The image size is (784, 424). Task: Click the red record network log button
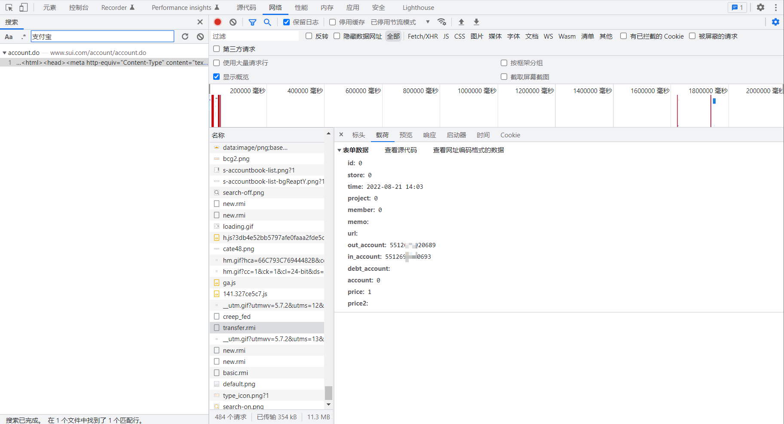point(218,22)
